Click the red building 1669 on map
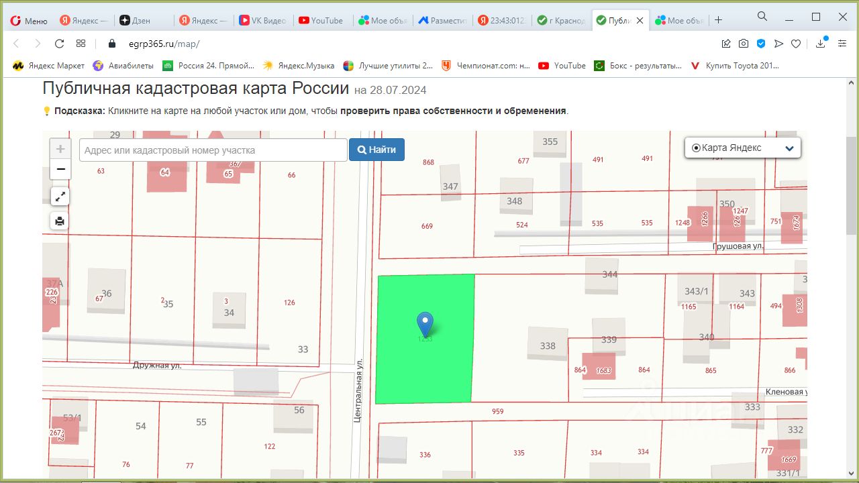The image size is (859, 483). click(x=784, y=455)
